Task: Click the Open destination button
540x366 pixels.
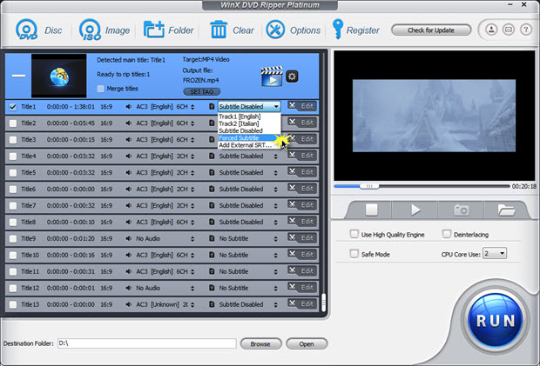Action: click(307, 343)
